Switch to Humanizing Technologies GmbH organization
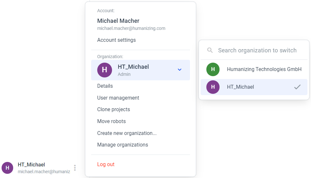Viewport: 311px width, 178px height. [254, 69]
